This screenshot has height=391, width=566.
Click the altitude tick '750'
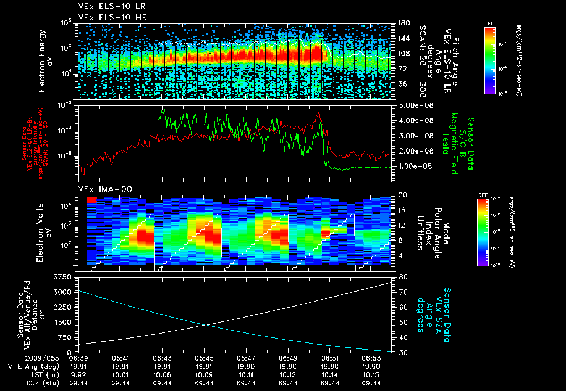tap(64, 337)
